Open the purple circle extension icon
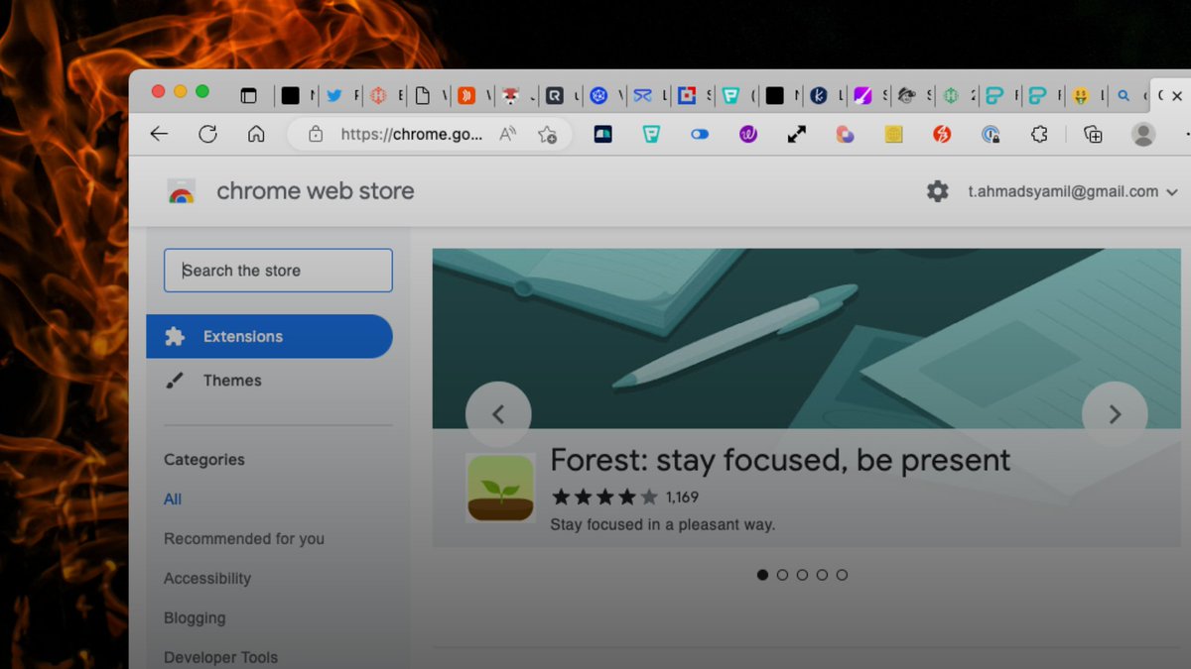 pos(748,134)
